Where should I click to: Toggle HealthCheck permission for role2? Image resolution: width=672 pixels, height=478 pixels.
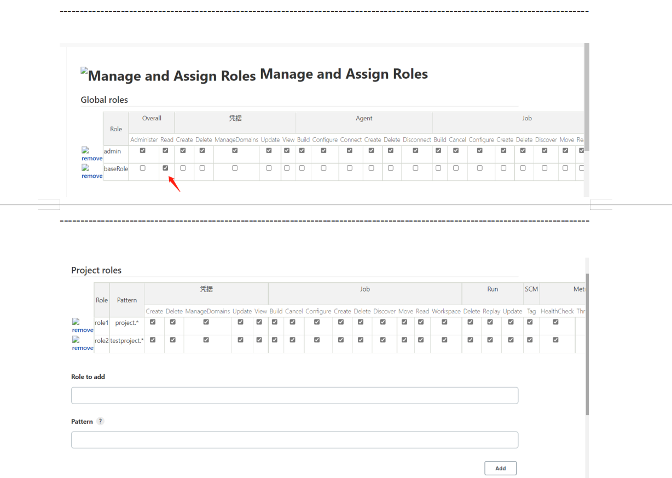pos(555,340)
